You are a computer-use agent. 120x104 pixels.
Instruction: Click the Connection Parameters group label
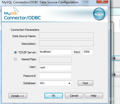(x=25, y=30)
